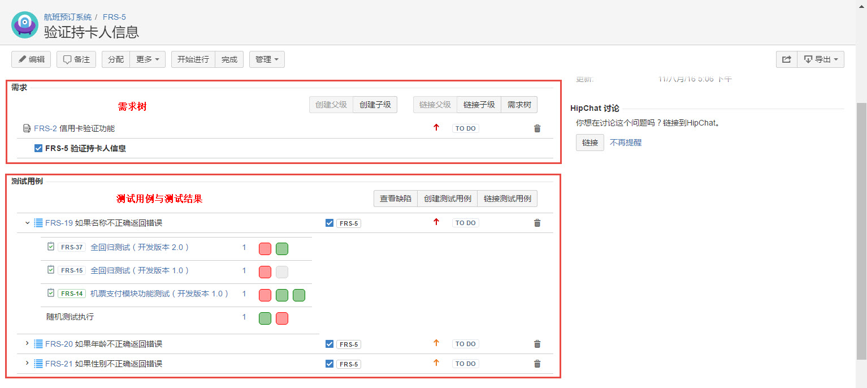
Task: Click the 链接测试用例 button
Action: (508, 199)
